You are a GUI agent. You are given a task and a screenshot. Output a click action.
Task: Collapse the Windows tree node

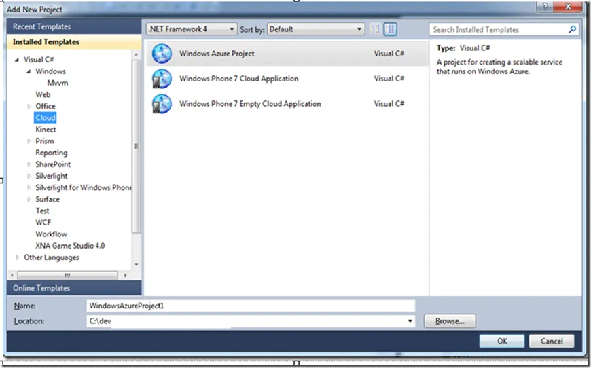(29, 71)
